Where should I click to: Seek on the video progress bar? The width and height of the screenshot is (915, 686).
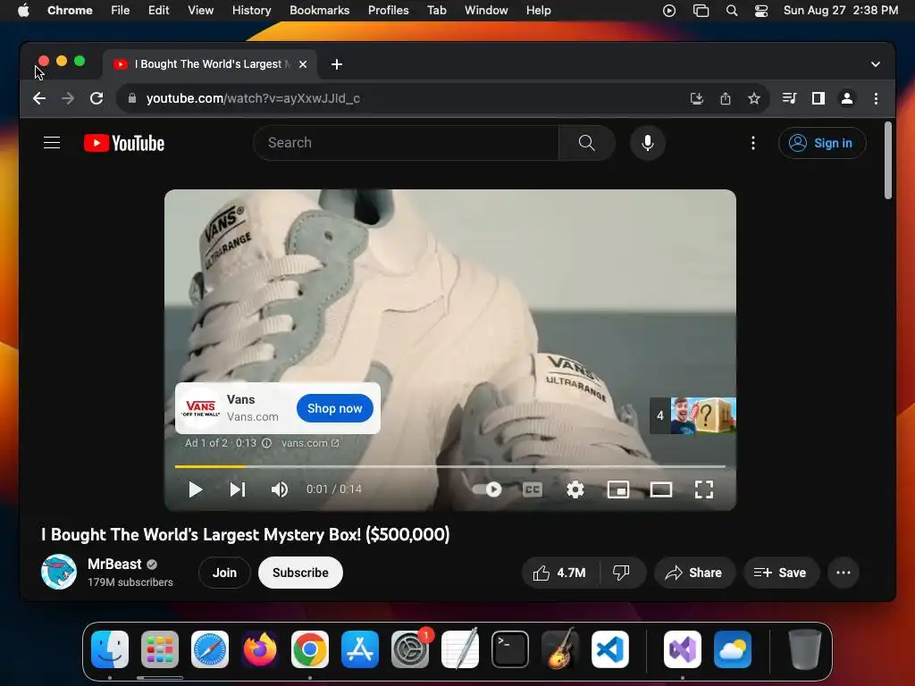click(450, 466)
